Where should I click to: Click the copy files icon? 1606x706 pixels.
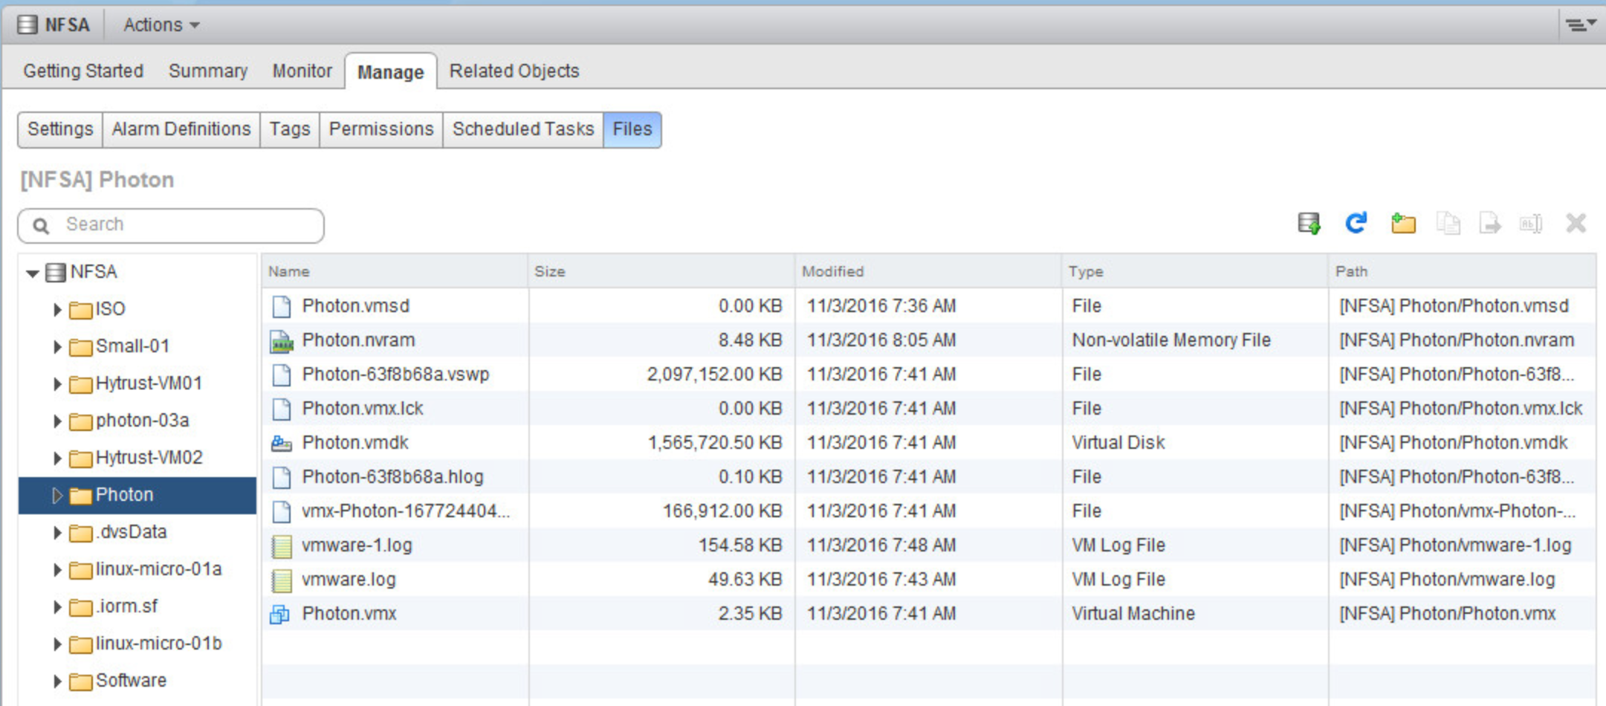click(1448, 223)
